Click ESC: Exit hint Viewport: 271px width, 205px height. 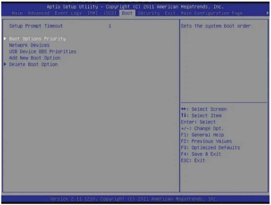coord(193,160)
